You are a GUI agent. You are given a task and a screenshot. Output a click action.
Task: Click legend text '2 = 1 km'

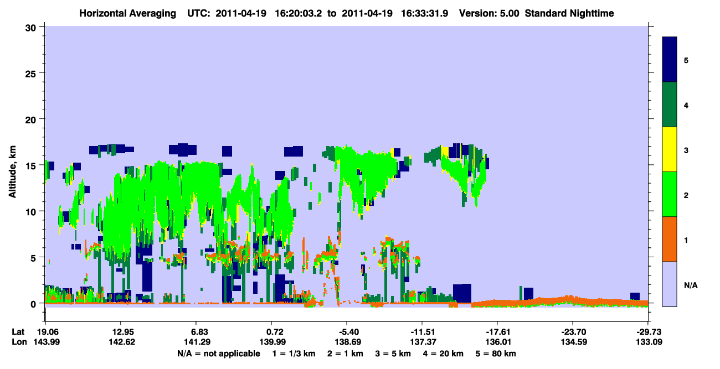pyautogui.click(x=344, y=354)
